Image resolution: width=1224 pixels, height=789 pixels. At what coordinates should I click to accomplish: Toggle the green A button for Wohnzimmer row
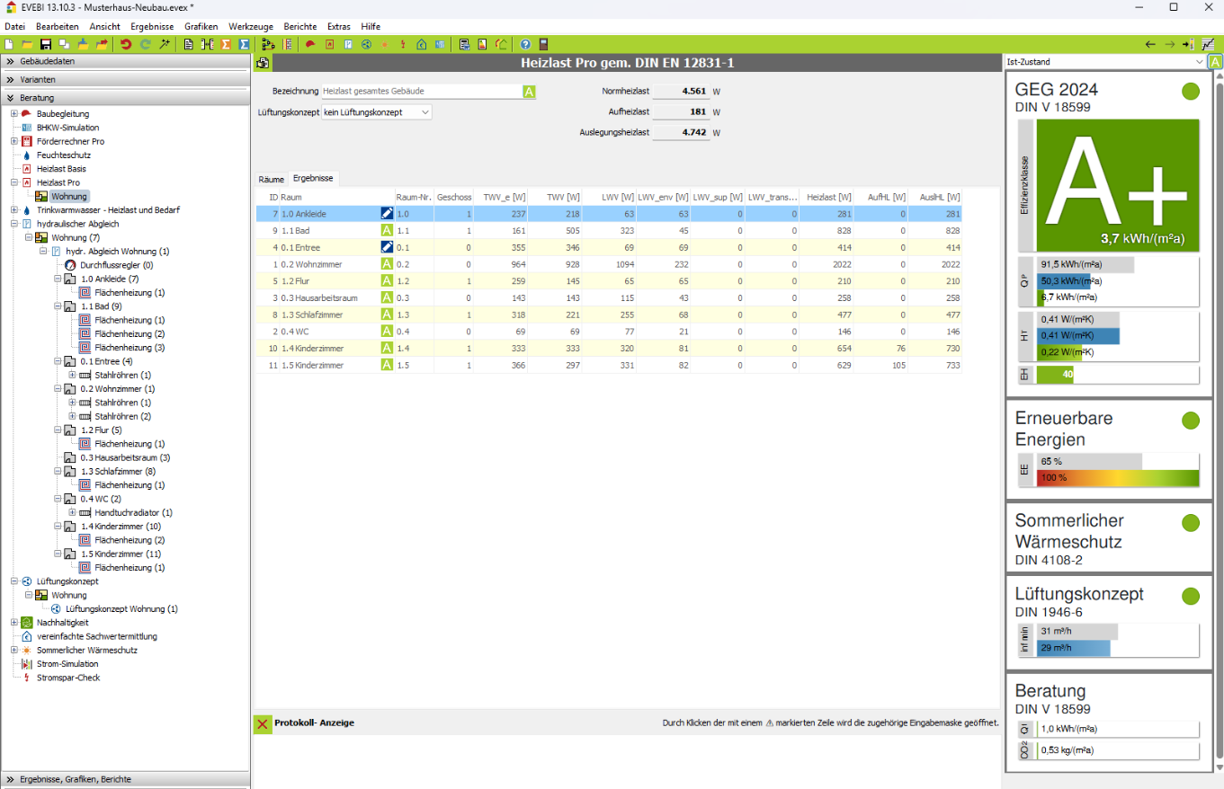click(387, 264)
